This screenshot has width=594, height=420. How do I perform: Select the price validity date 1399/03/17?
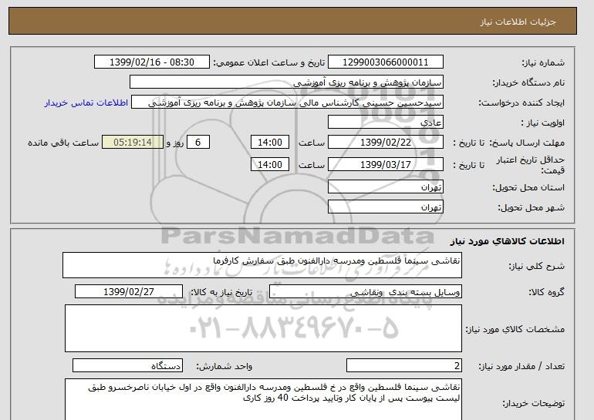385,165
